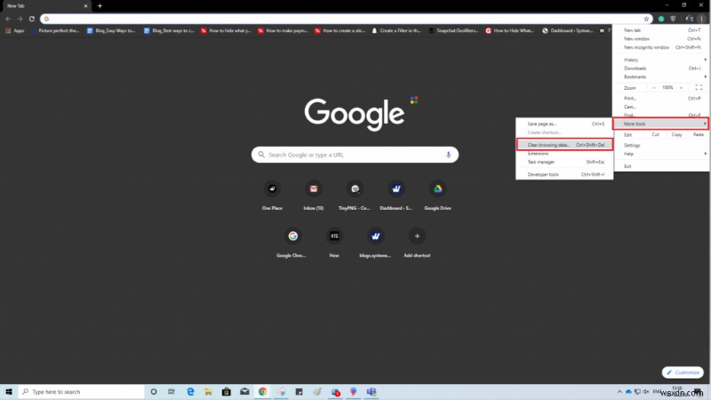Expand the History submenu
The image size is (711, 400).
coord(661,60)
